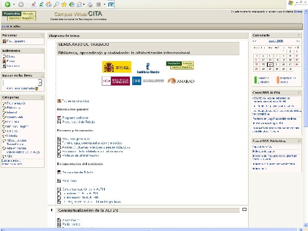Go to the next month in the calendar

[298, 41]
